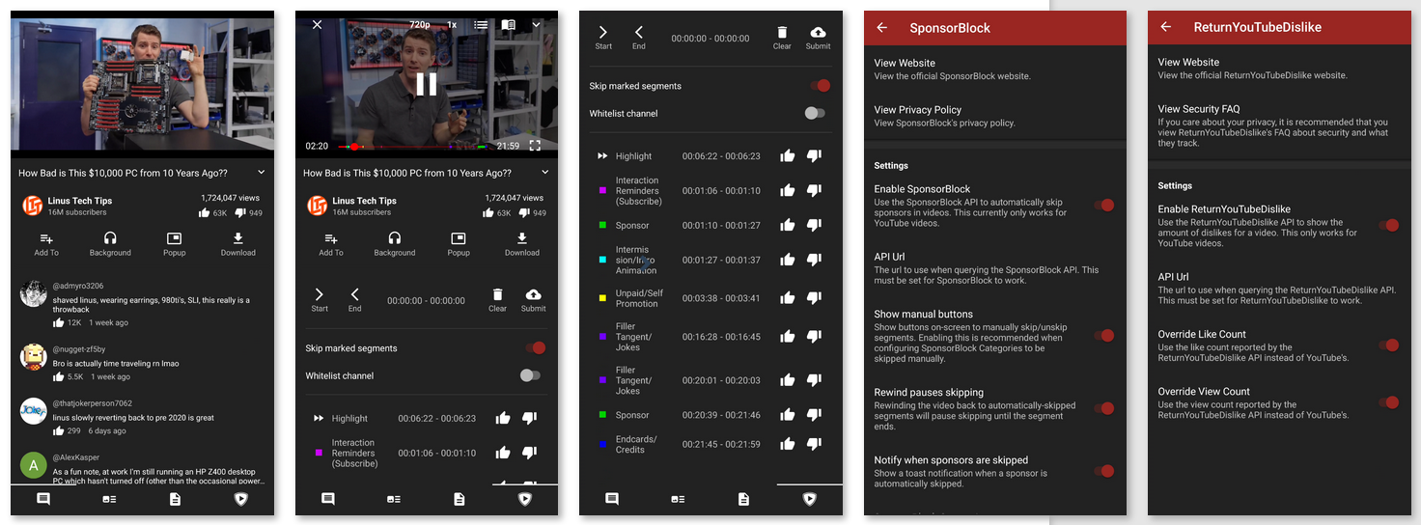The width and height of the screenshot is (1421, 525).
Task: Disable the Enable SponsorBlock switch
Action: [1104, 205]
